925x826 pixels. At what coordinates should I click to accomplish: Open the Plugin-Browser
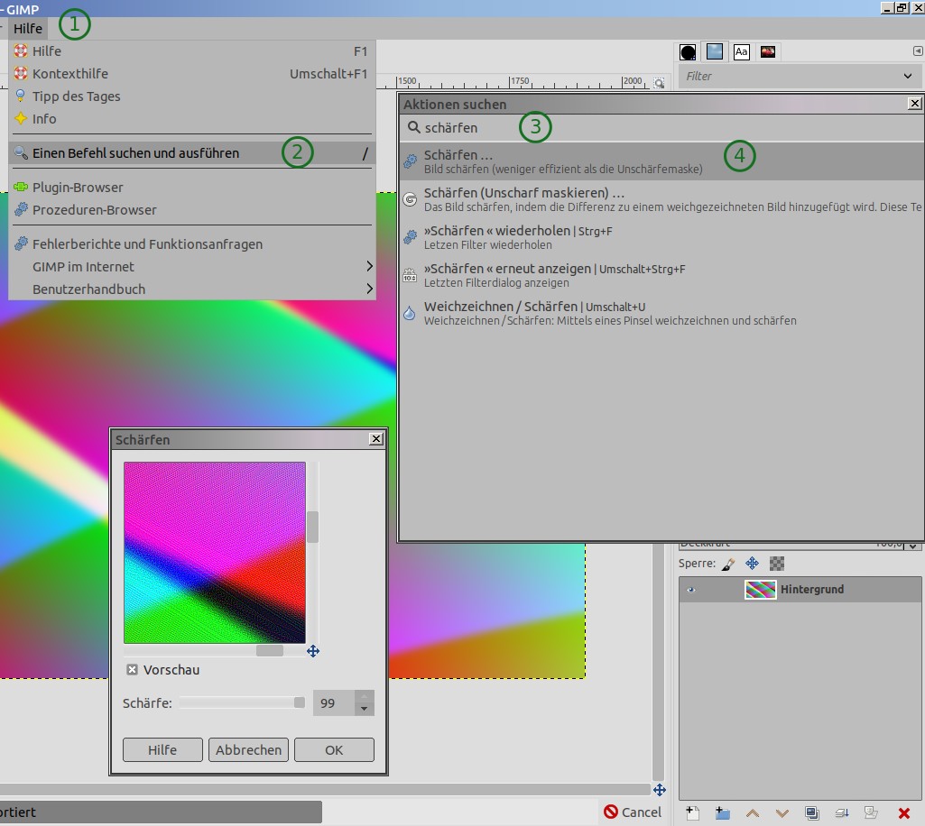192,187
